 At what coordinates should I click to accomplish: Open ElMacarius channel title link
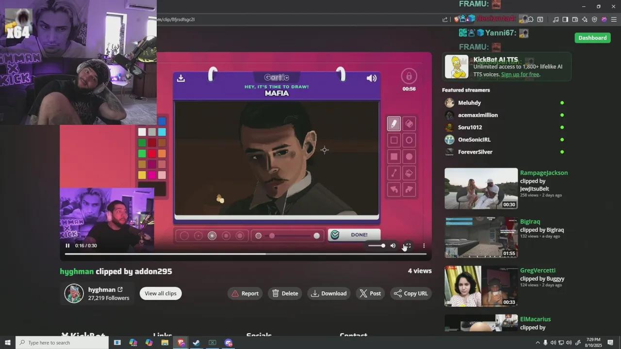click(535, 319)
